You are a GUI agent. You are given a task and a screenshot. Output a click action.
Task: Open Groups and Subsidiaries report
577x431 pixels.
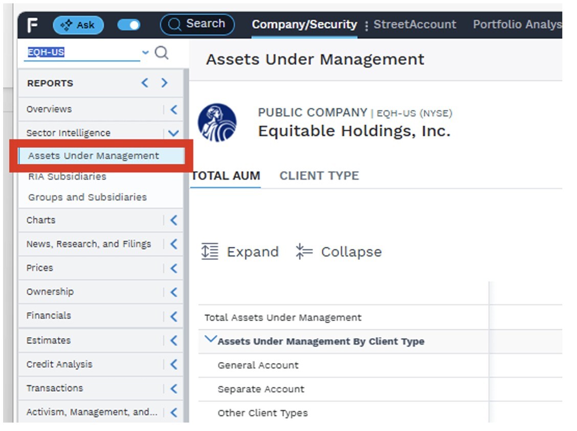coord(87,197)
